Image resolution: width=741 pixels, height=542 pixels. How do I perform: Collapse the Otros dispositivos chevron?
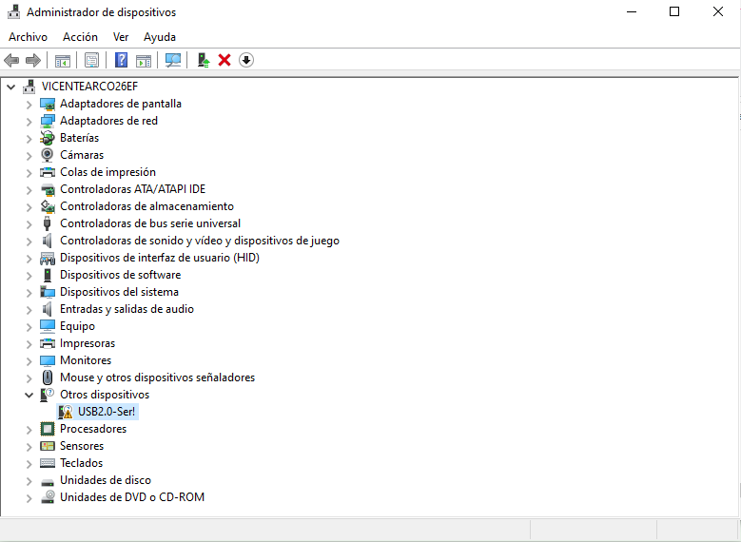29,395
